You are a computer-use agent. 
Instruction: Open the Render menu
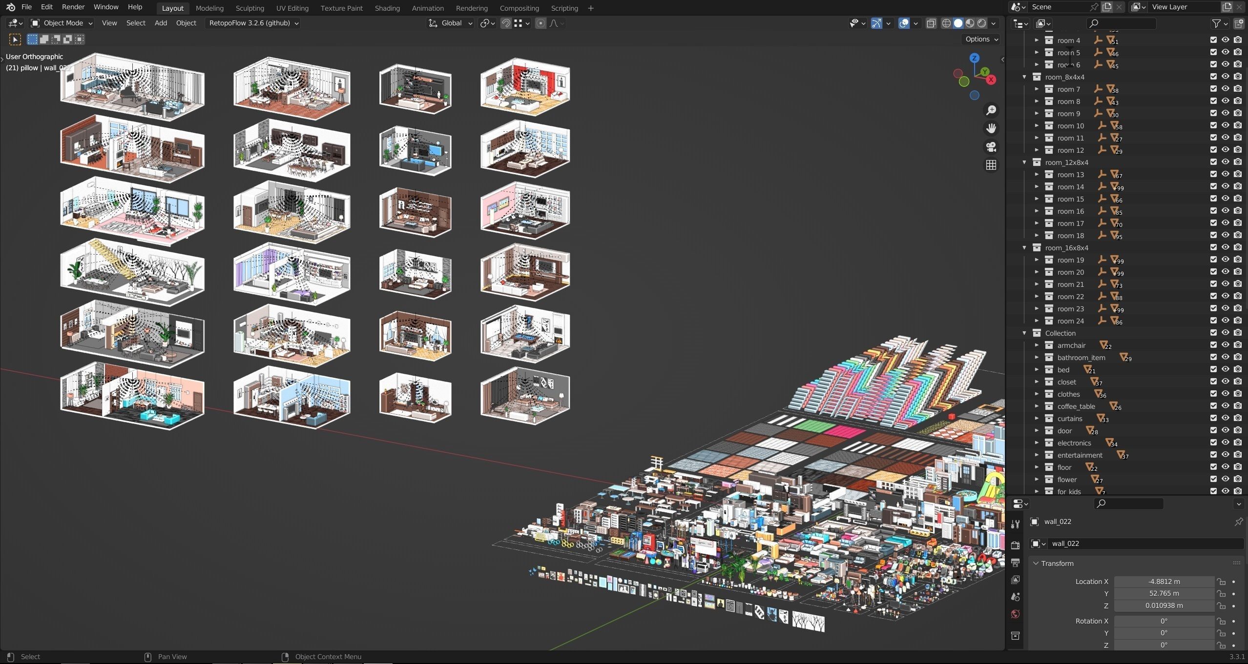[73, 7]
